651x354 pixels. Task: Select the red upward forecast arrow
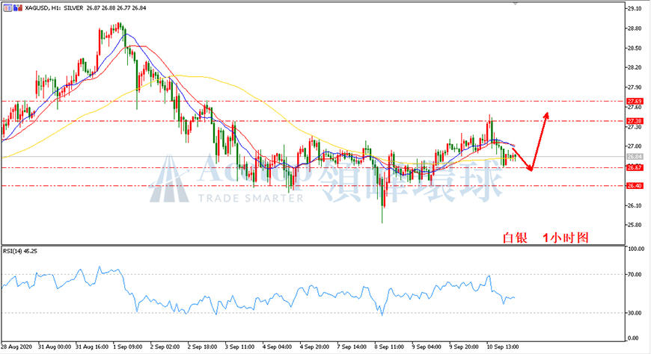point(540,140)
